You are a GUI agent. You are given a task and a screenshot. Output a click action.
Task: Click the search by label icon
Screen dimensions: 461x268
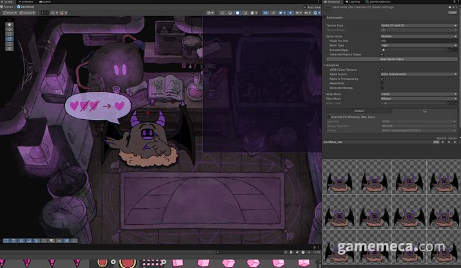click(297, 252)
